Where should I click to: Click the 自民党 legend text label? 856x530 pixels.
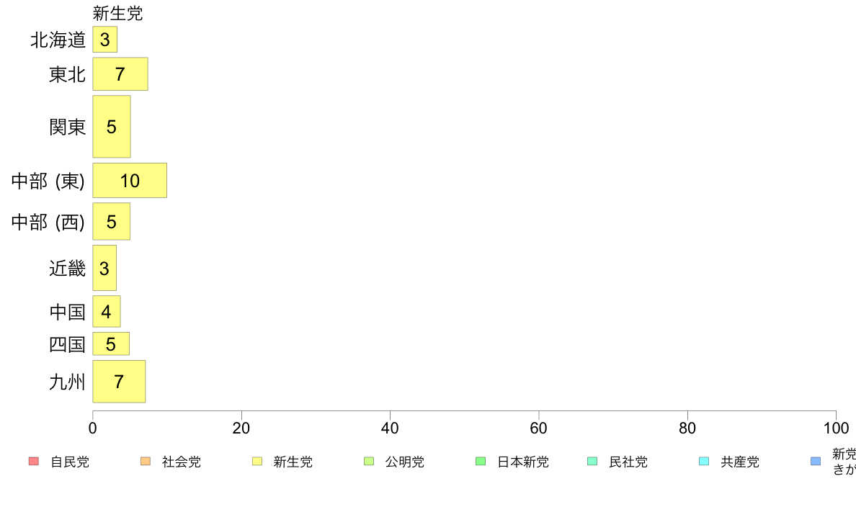(70, 462)
